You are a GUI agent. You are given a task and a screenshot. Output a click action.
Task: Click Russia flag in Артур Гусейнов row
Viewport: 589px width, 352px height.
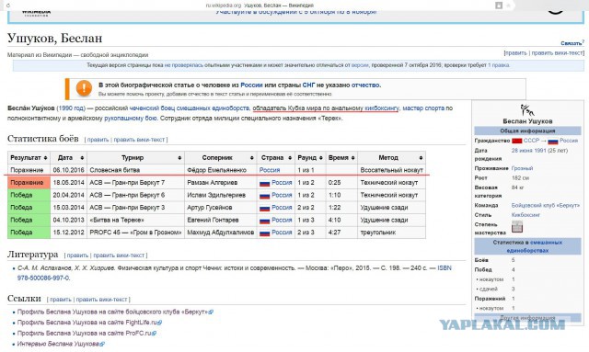tap(265, 208)
